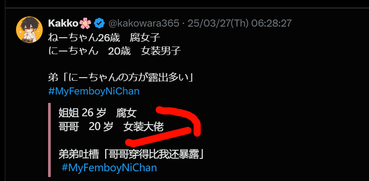Click the translated line 哥哥 20 岁 女装大佬
The height and width of the screenshot is (181, 369).
[x=111, y=127]
